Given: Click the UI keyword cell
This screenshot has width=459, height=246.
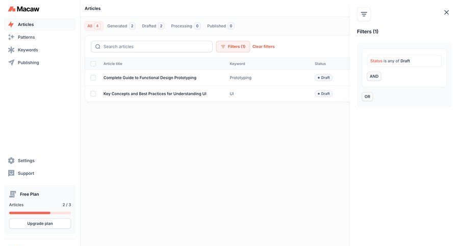Looking at the screenshot, I should click(232, 94).
